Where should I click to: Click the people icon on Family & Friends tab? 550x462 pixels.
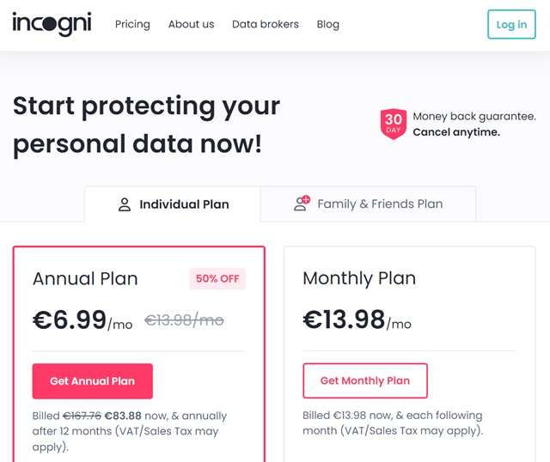(x=301, y=204)
